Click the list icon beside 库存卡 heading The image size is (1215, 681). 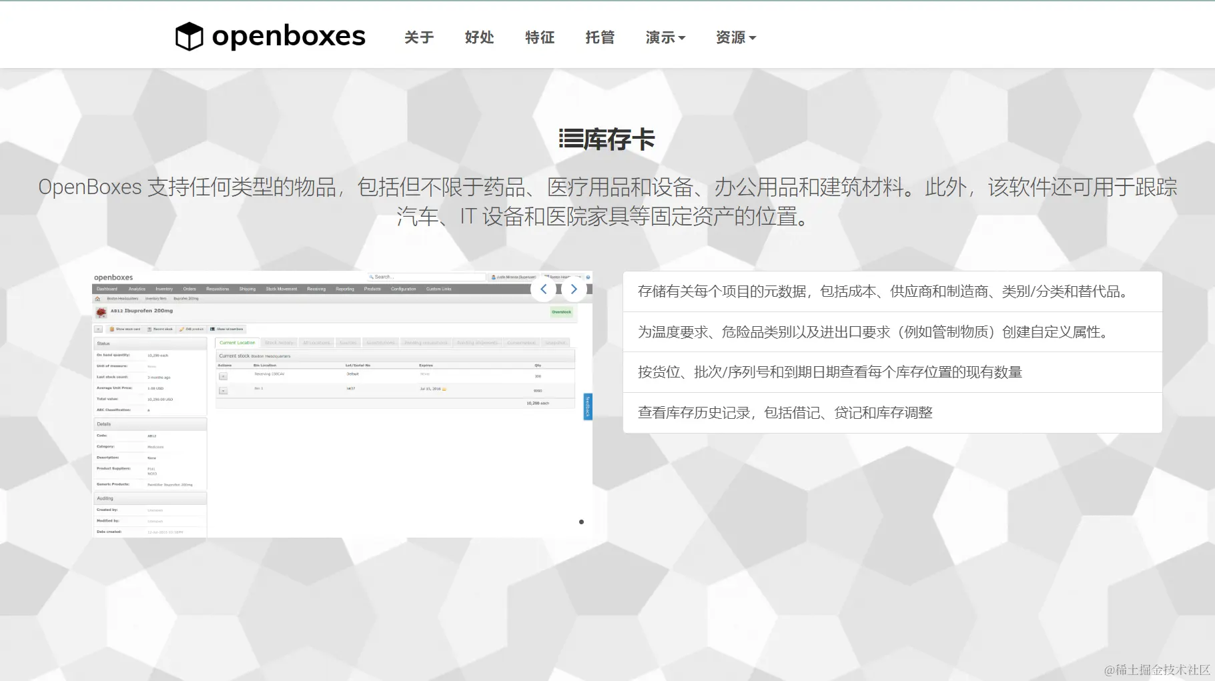570,139
